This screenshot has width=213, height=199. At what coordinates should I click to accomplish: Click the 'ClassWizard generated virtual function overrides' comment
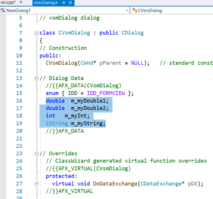(126, 161)
